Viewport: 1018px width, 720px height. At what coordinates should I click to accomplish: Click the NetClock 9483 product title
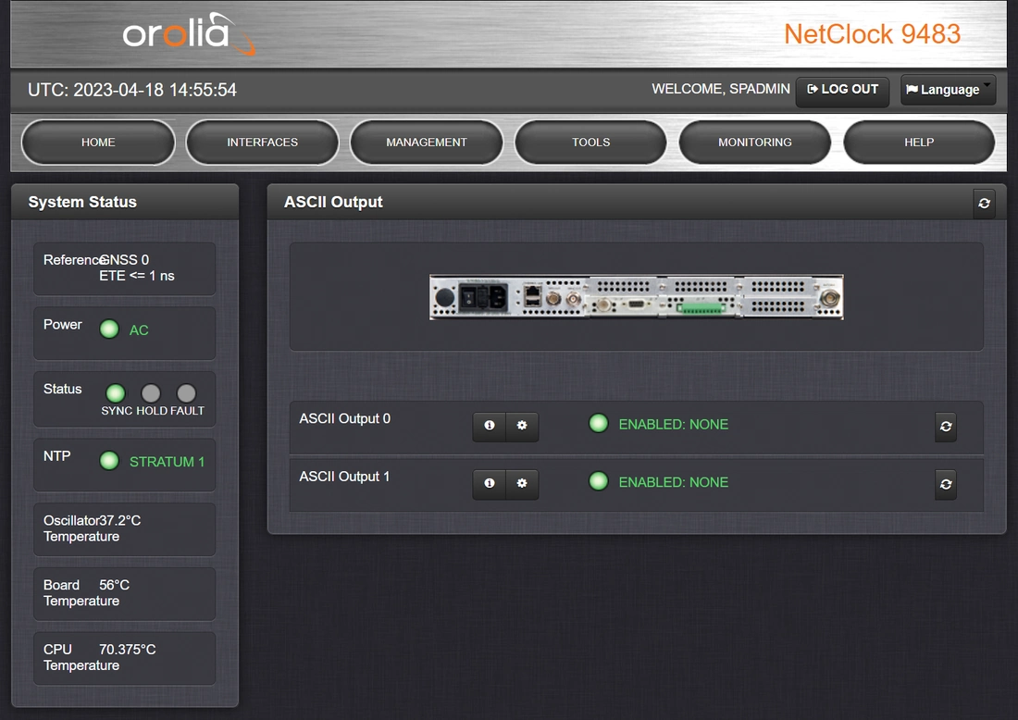pos(872,33)
